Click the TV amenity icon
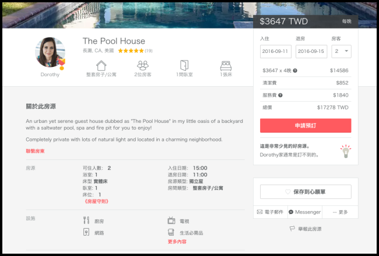Image resolution: width=379 pixels, height=256 pixels. 171,221
